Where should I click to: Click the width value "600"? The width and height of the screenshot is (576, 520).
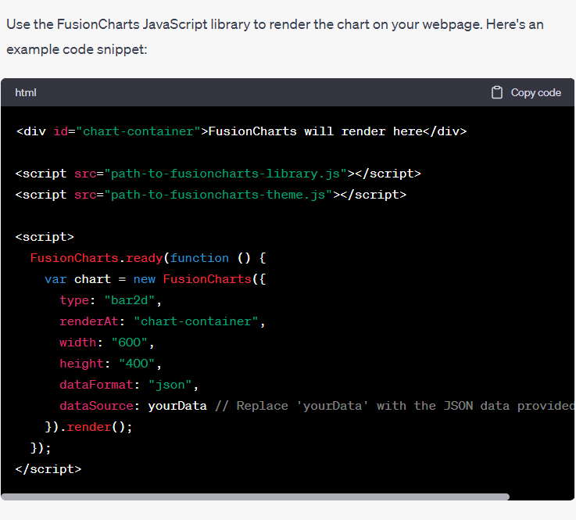(x=134, y=342)
